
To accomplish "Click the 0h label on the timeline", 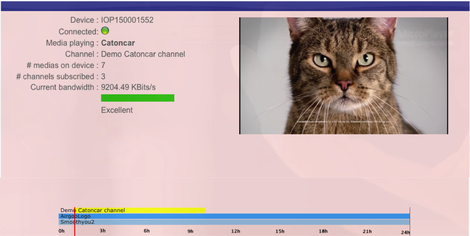I will coord(62,231).
